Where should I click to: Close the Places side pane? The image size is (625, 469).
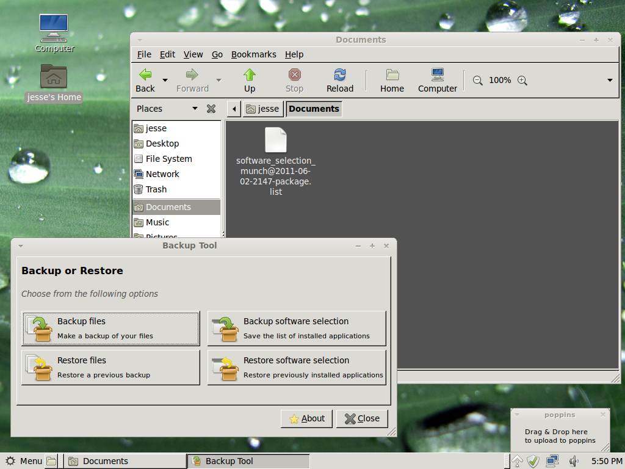pyautogui.click(x=211, y=109)
